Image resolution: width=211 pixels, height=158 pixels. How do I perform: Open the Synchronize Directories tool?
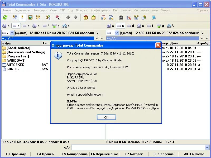136,17
